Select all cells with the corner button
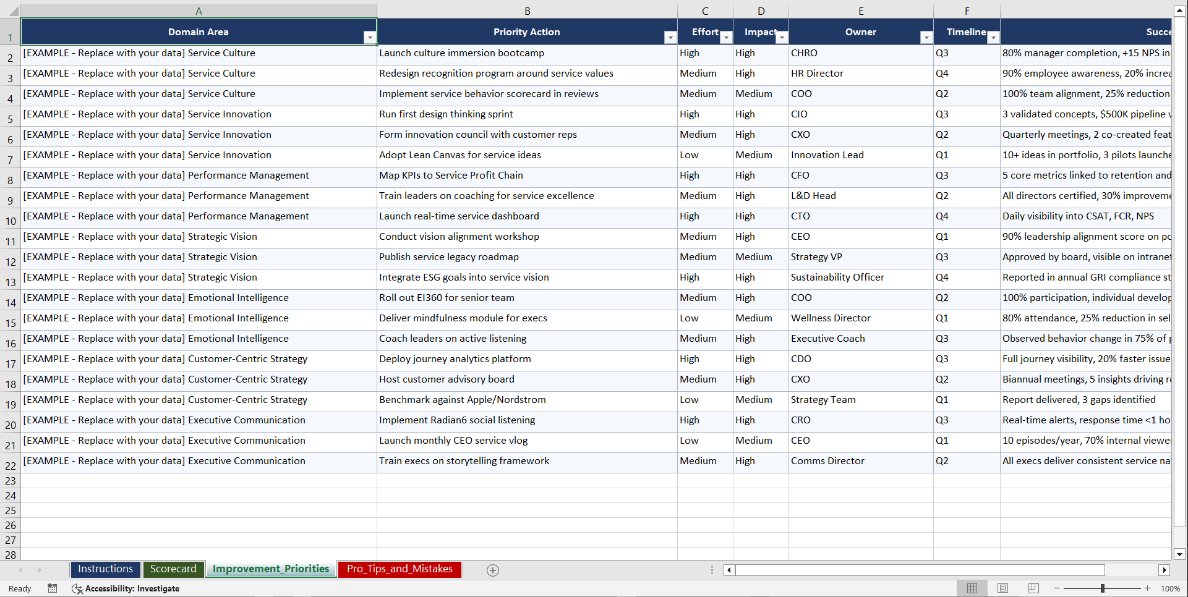This screenshot has width=1188, height=597. 11,11
